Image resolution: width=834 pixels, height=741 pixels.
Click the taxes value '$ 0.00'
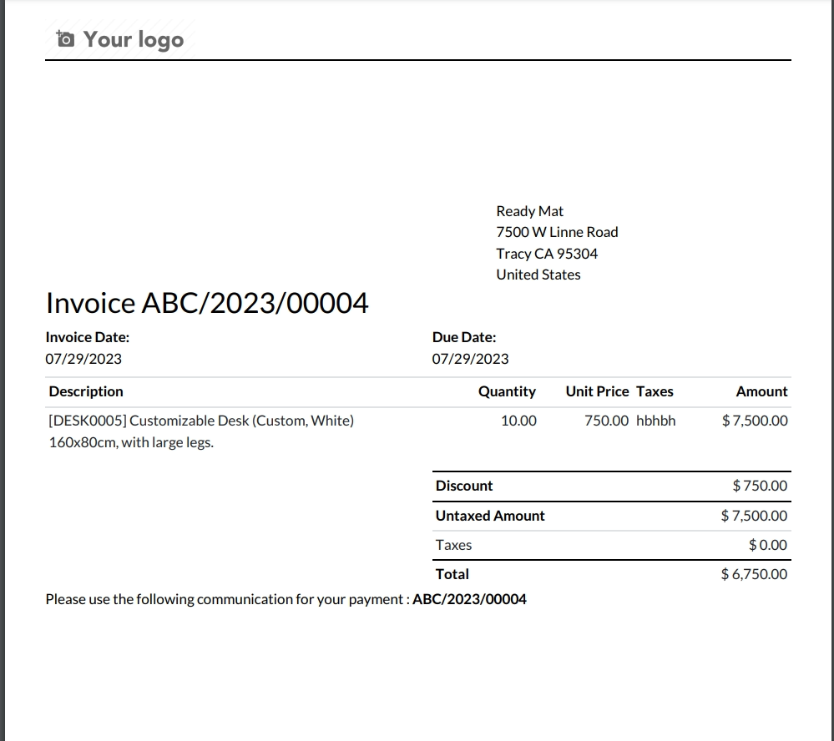pyautogui.click(x=767, y=546)
